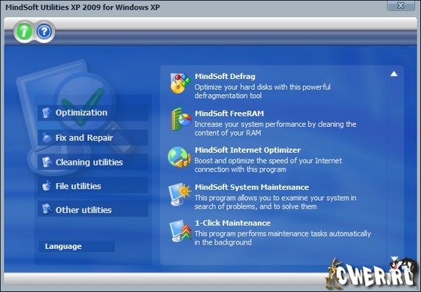The image size is (421, 292).
Task: Click the icon beside Other utilities
Action: 47,209
